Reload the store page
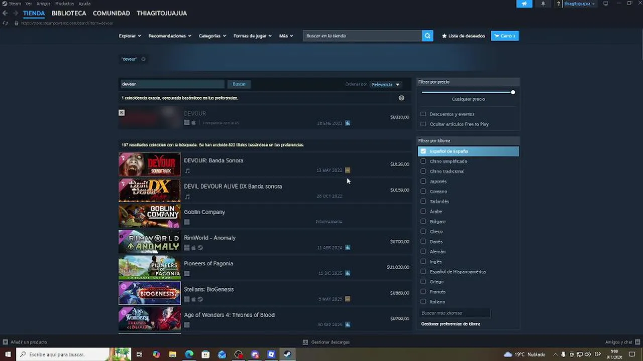 pos(6,23)
